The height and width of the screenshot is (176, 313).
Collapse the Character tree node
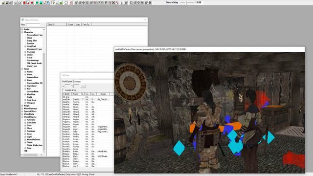[22, 32]
